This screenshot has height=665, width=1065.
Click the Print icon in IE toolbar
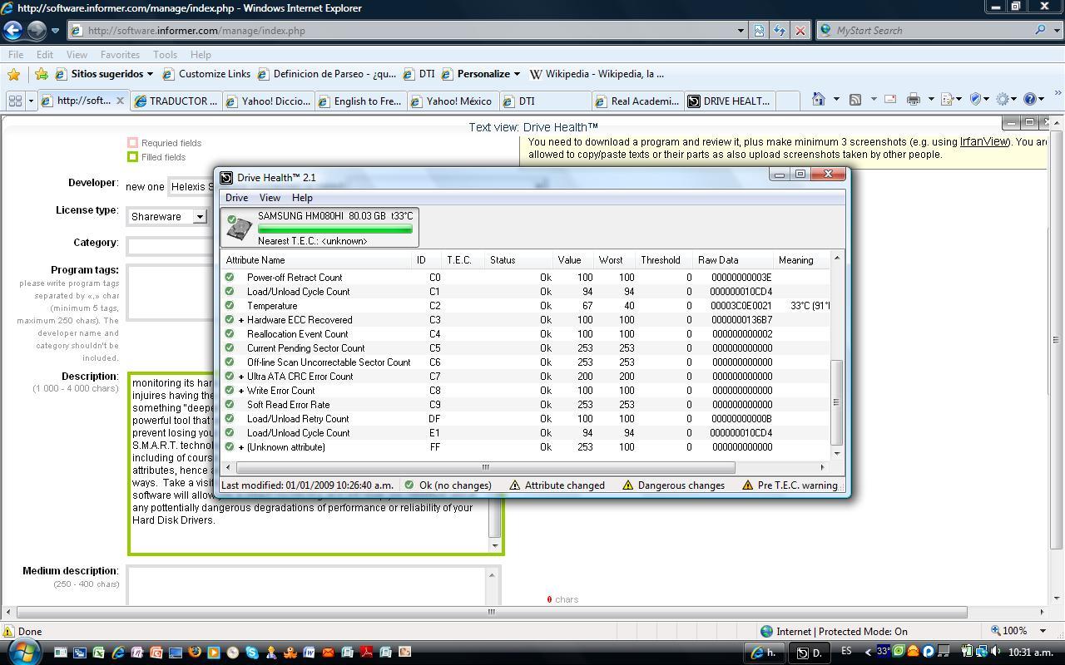pos(914,99)
